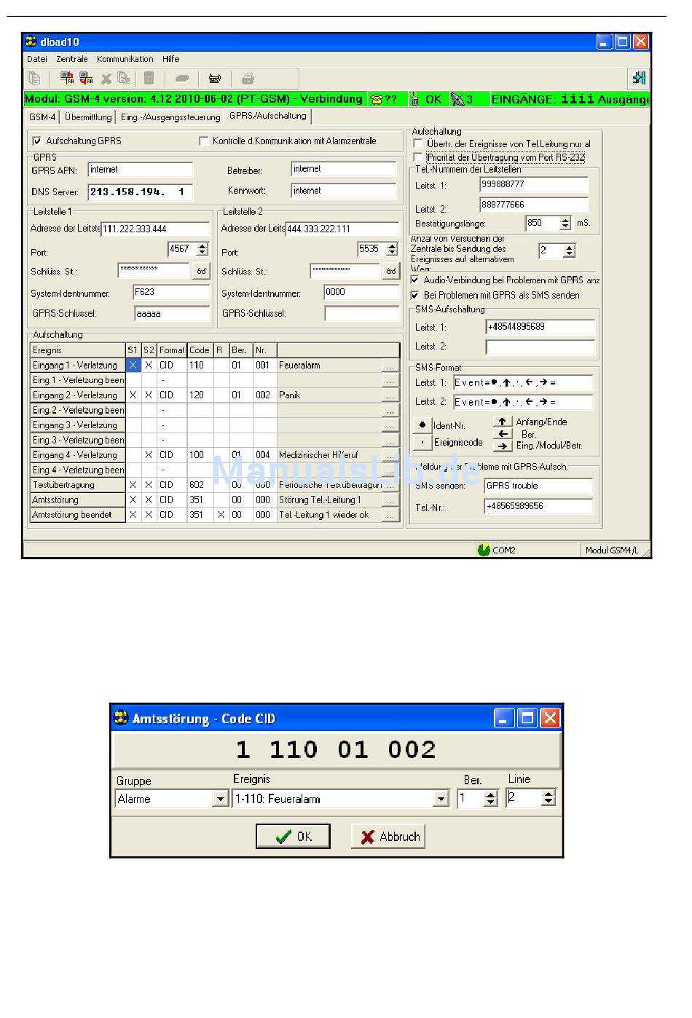
Task: Select the Medizinischer Hilferuf description cell
Action: pyautogui.click(x=329, y=455)
